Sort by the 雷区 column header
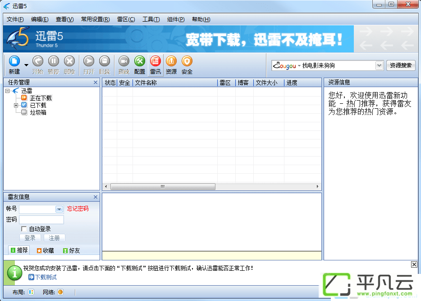Viewport: 421px width, 301px height. click(x=226, y=83)
